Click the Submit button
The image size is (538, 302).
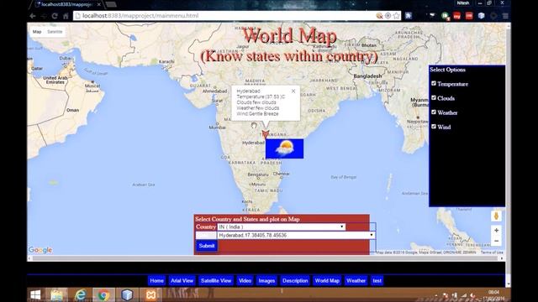click(x=207, y=246)
